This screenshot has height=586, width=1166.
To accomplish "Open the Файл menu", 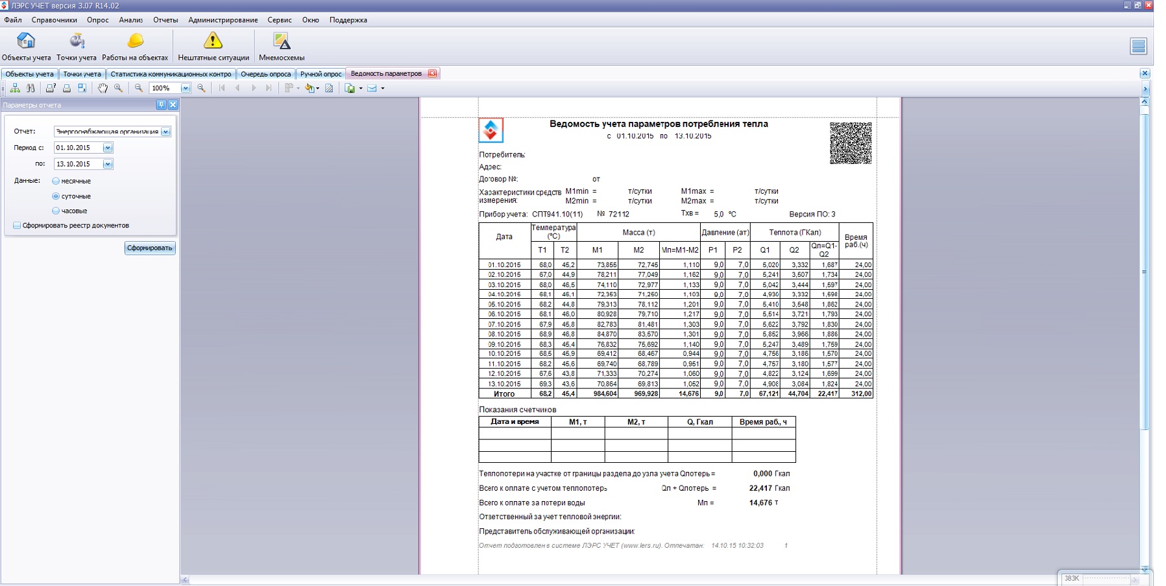I will 13,20.
